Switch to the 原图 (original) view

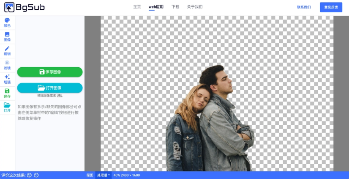click(90, 175)
